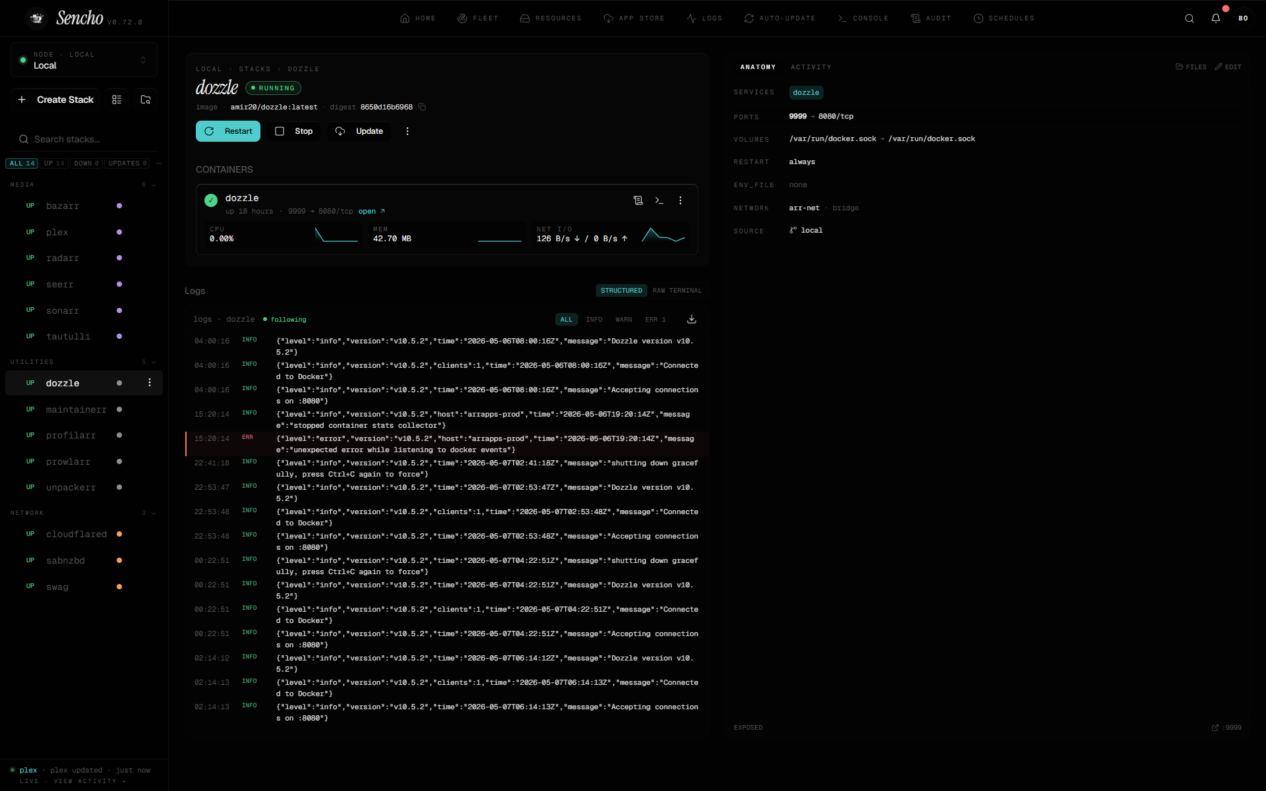This screenshot has height=791, width=1266.
Task: Select the sabnzbd stack in sidebar
Action: (84, 560)
